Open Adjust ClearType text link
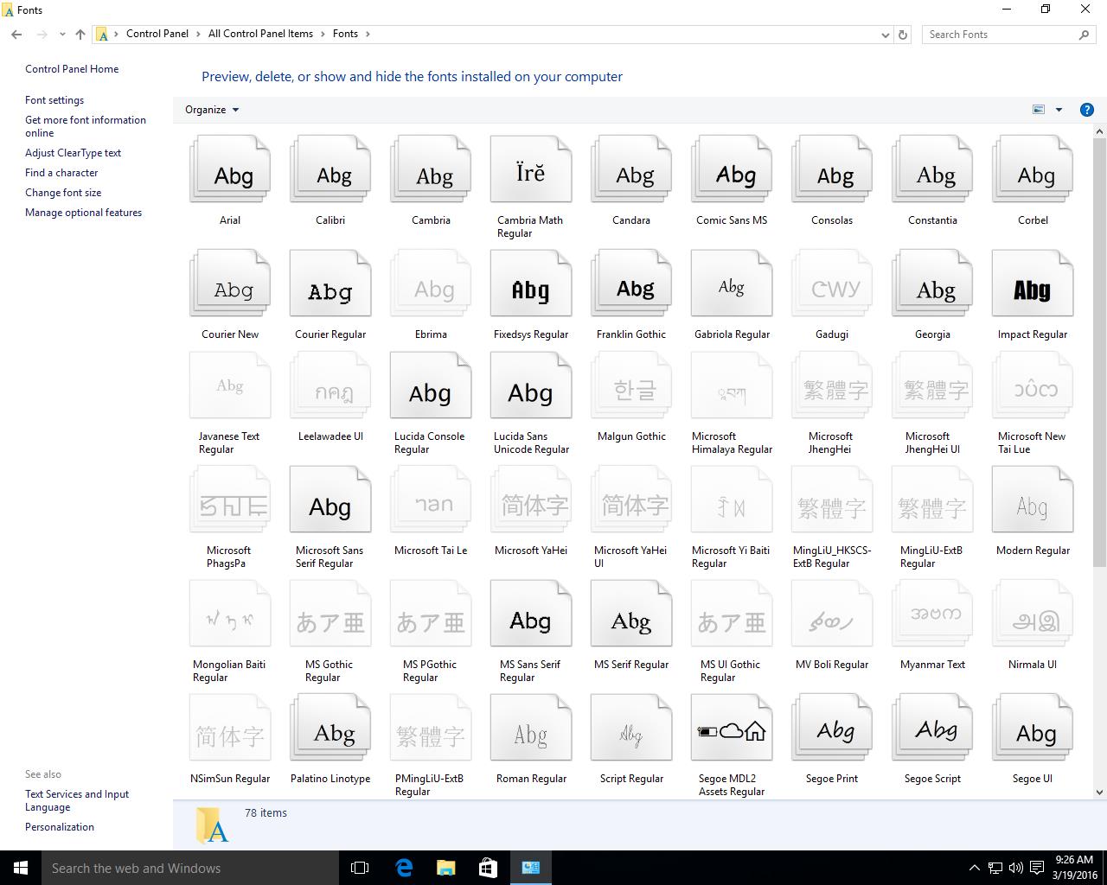This screenshot has height=885, width=1107. click(x=73, y=153)
